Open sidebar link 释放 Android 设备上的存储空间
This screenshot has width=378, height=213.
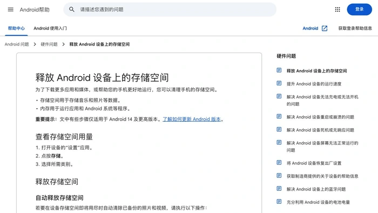click(316, 71)
